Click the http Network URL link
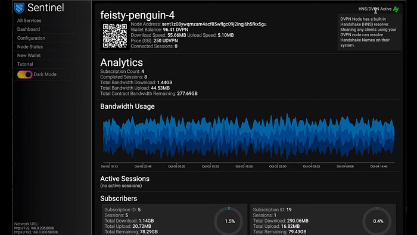 (34, 228)
